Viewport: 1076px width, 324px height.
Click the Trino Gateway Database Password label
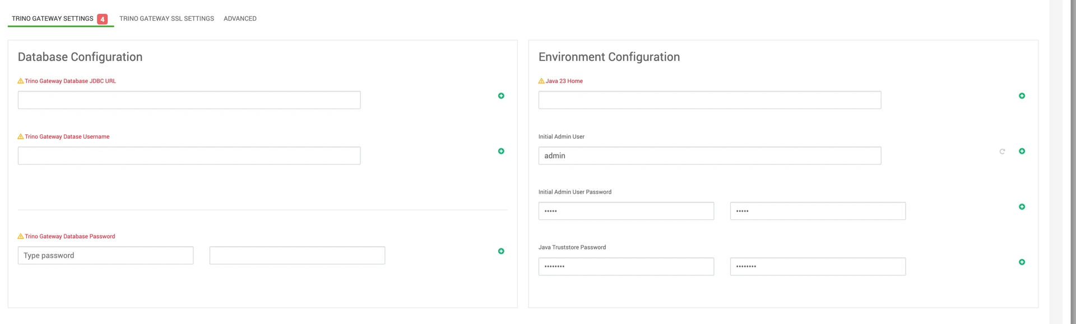click(69, 236)
